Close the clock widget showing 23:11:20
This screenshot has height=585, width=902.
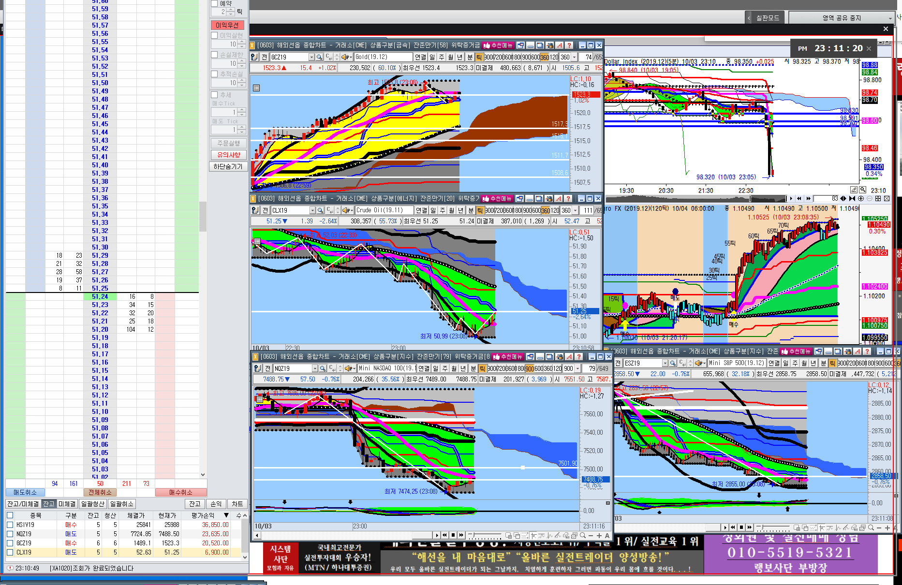(869, 48)
